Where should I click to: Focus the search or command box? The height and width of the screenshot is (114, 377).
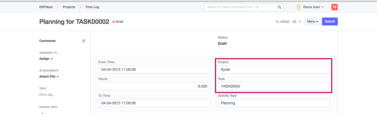(x=241, y=7)
